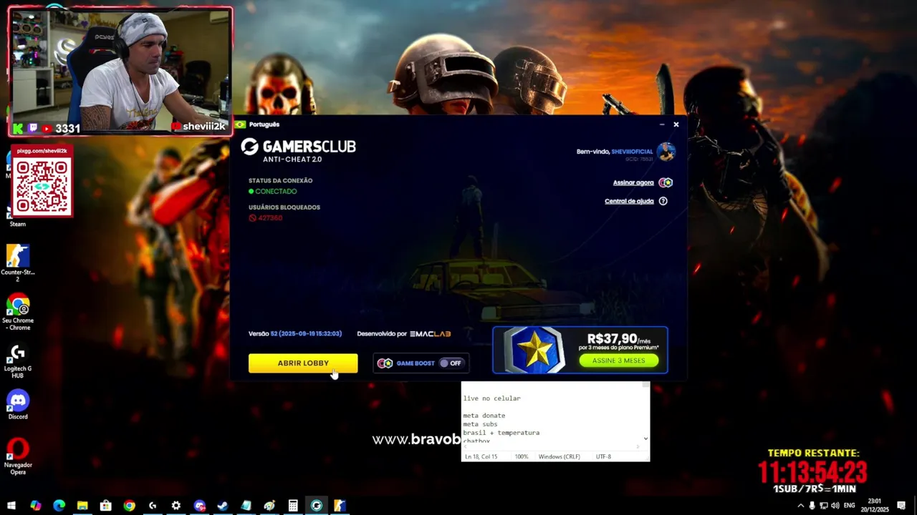Screen dimensions: 917x515
Task: Click 'meta donate' line in Notepad
Action: pyautogui.click(x=484, y=416)
